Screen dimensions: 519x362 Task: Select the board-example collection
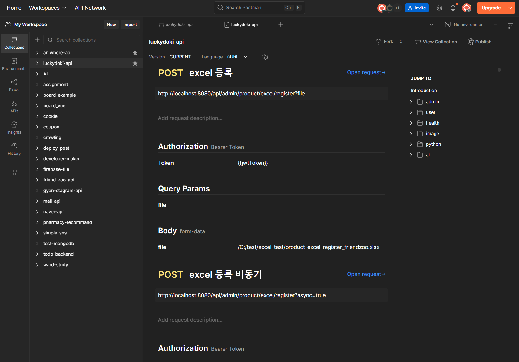click(86, 95)
